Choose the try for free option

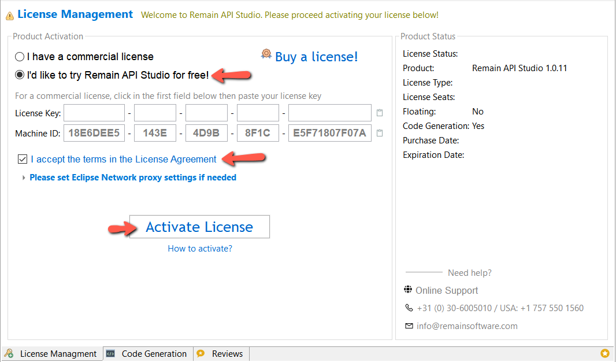coord(20,75)
